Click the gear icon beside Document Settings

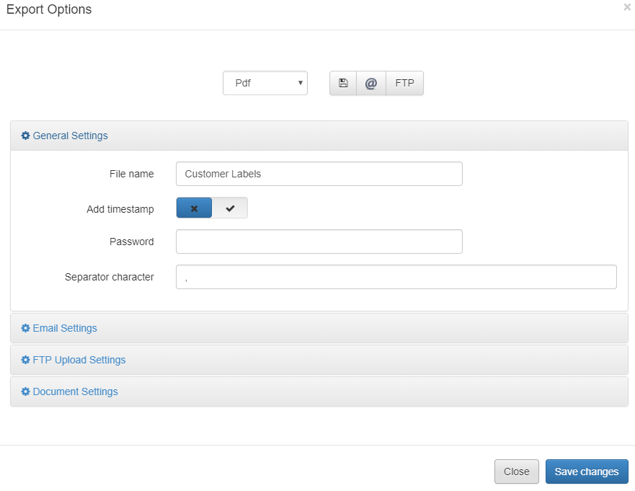tap(26, 392)
